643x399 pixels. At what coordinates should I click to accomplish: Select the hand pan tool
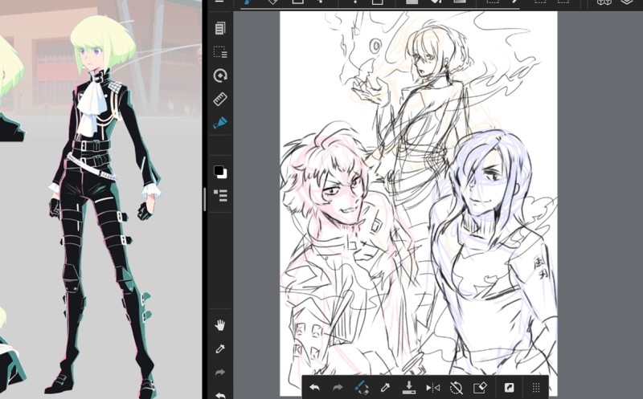coord(219,325)
